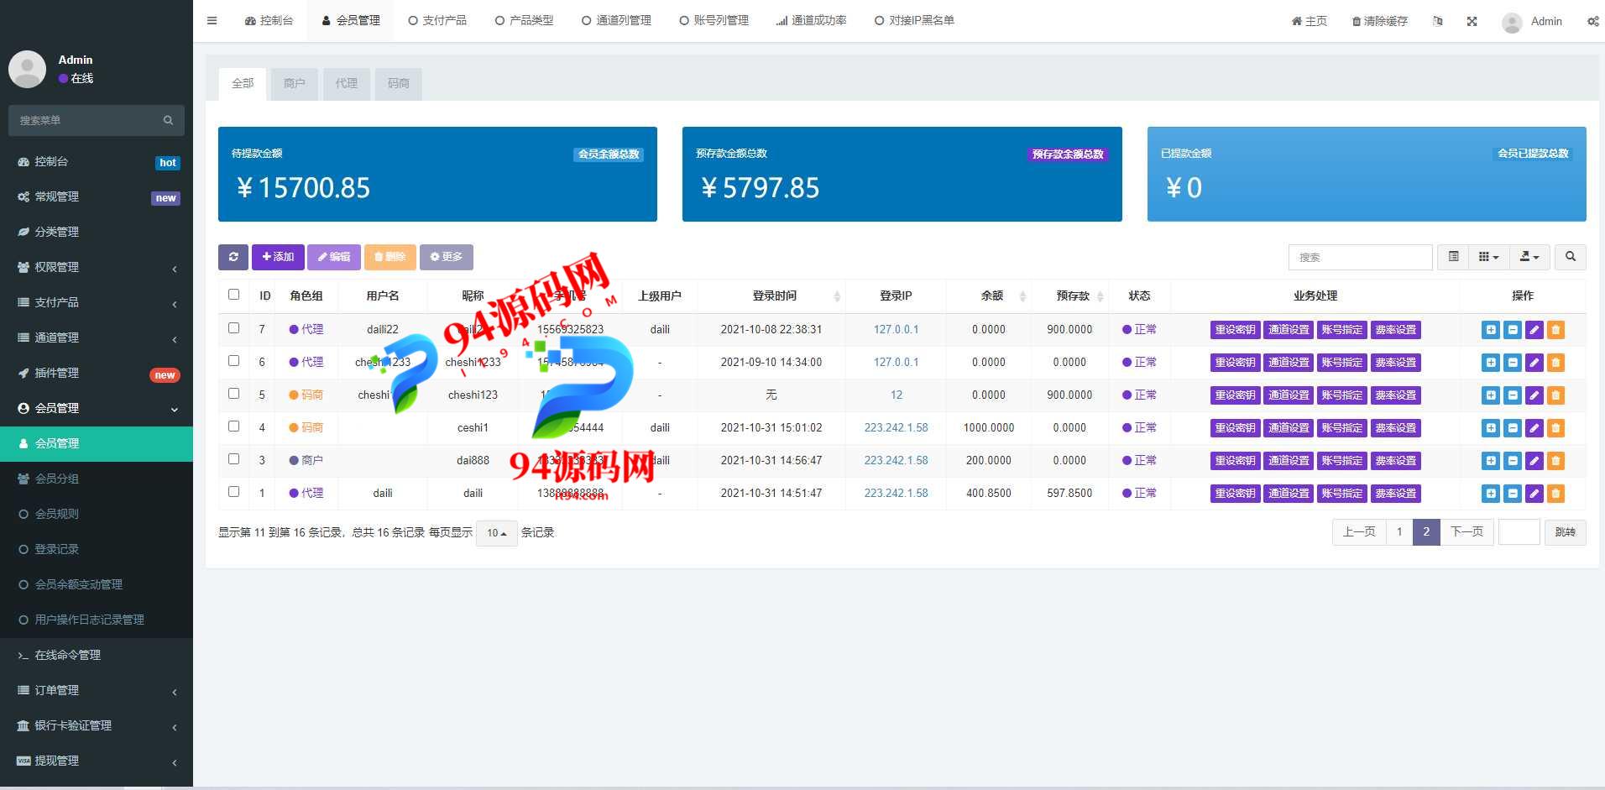Screen dimensions: 1605x790
Task: Click 清除缓存 clear cache in top bar
Action: coord(1379,21)
